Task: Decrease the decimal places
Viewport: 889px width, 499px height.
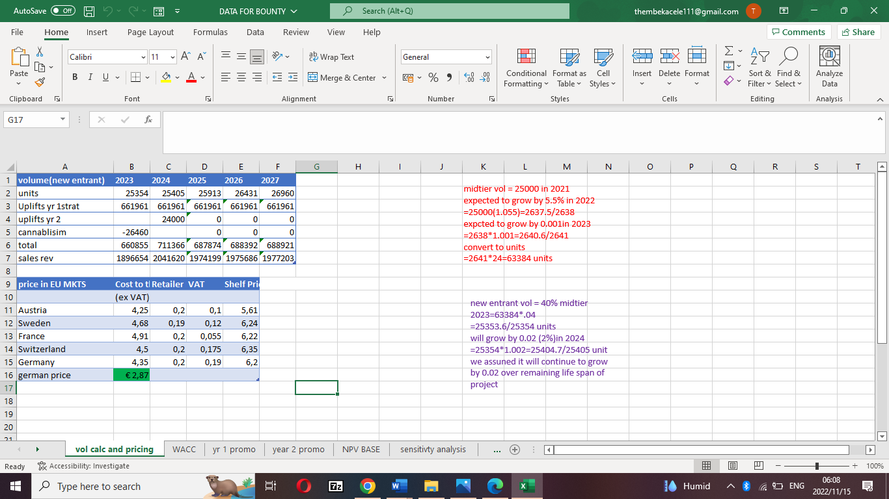Action: pos(484,78)
